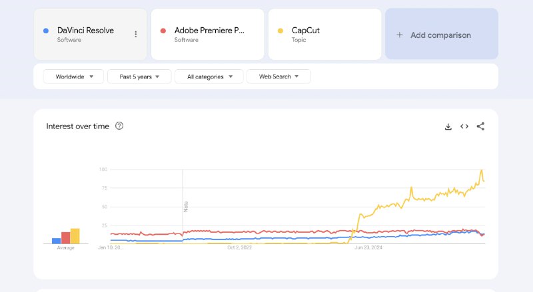Select the Adobe Premiere Pro term card
The width and height of the screenshot is (533, 292).
coord(208,35)
